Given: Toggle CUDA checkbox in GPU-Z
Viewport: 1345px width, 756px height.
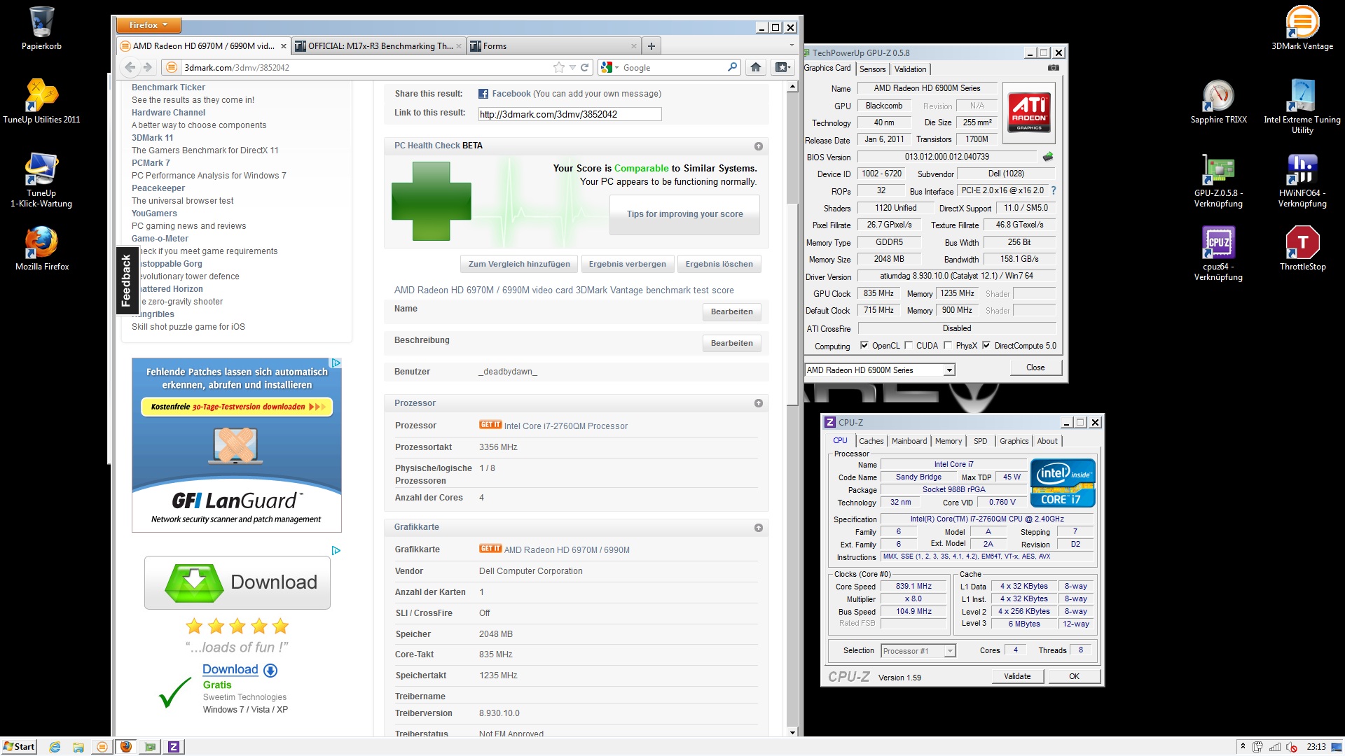Looking at the screenshot, I should click(909, 345).
